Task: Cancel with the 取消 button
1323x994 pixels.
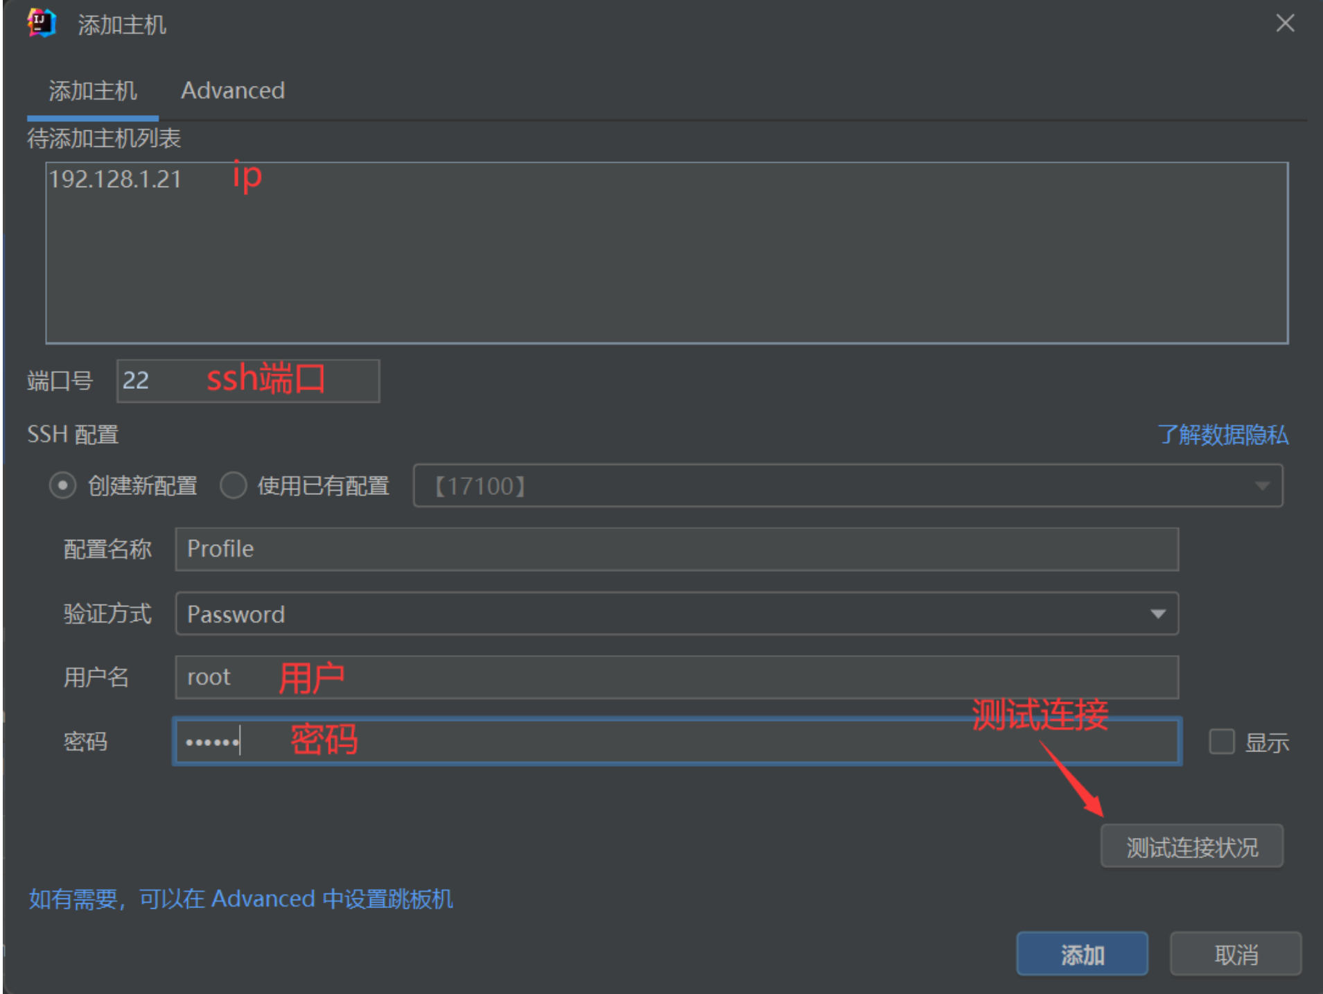Action: point(1235,954)
